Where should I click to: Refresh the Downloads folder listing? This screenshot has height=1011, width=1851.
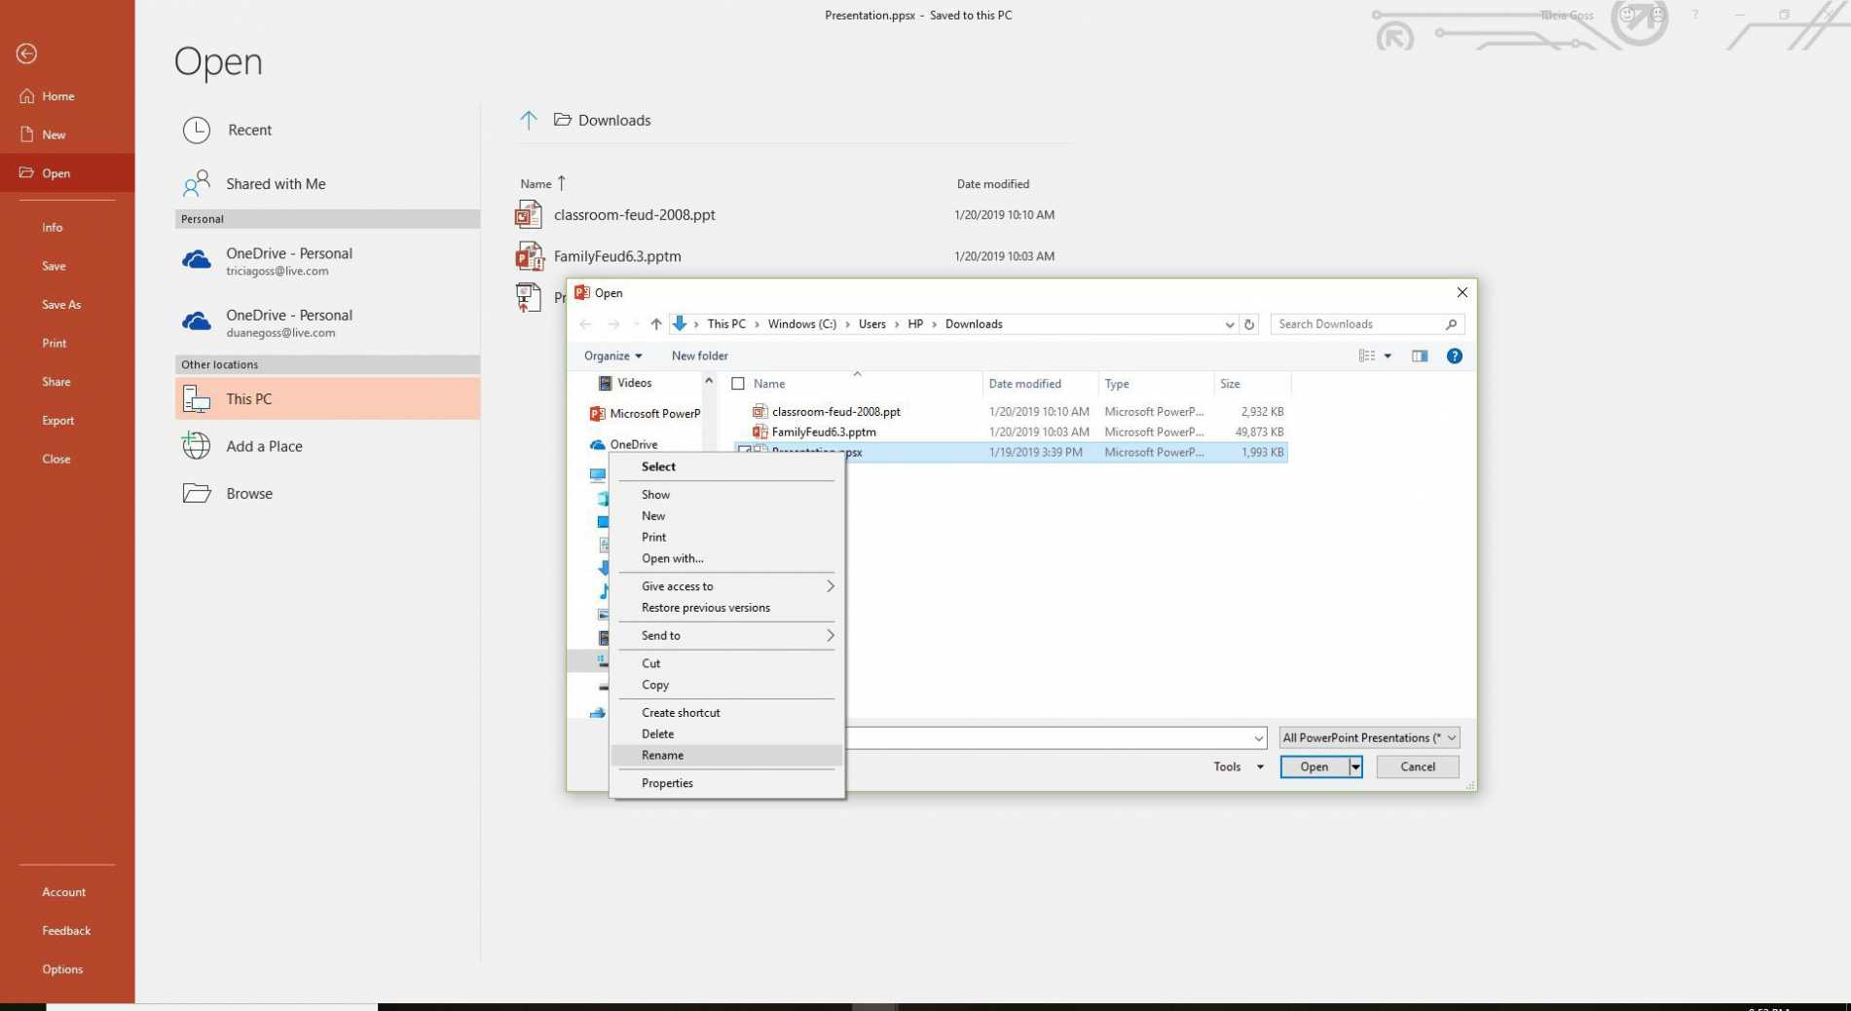[x=1249, y=324]
